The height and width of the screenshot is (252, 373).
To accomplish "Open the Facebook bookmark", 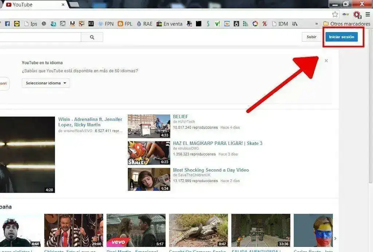I will coord(8,23).
